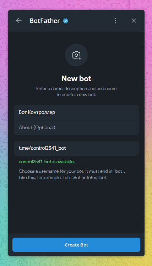Go back using the left arrow
Screen dimensions: 152x266
pyautogui.click(x=19, y=21)
